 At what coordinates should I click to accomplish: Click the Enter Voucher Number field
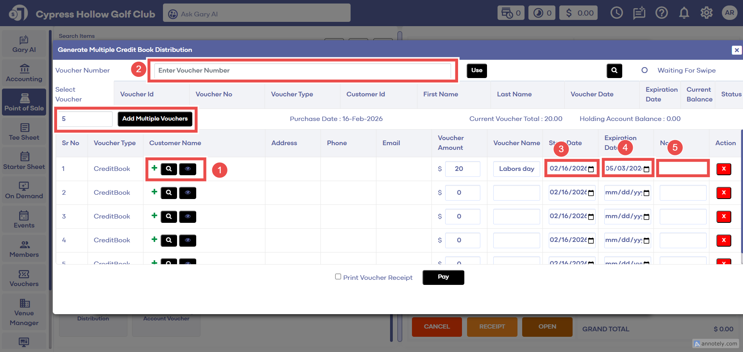pos(302,71)
